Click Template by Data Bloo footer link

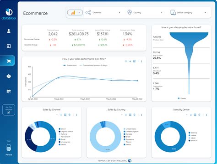click(x=114, y=161)
